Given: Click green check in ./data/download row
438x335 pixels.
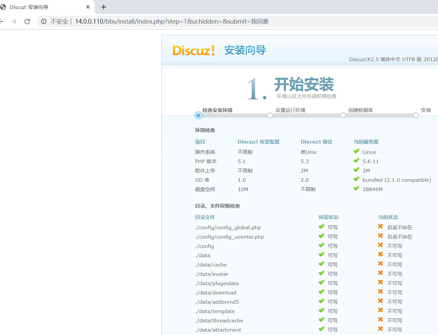Looking at the screenshot, I should click(x=322, y=292).
